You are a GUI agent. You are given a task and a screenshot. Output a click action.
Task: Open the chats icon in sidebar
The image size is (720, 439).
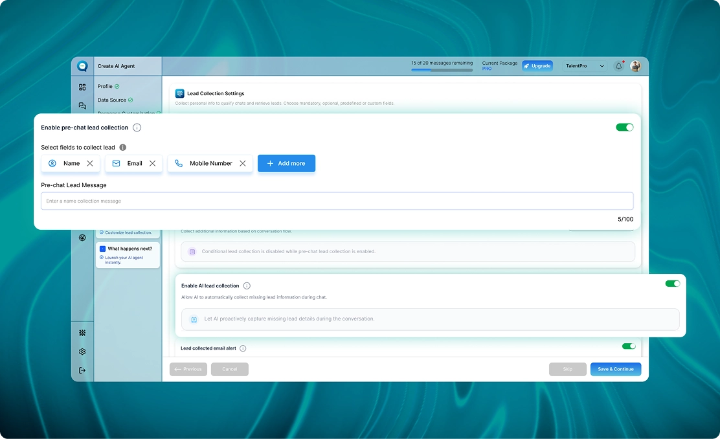tap(82, 106)
